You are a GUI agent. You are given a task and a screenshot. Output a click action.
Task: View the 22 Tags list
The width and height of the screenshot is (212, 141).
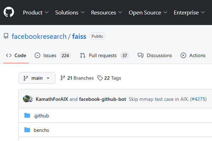(x=109, y=78)
